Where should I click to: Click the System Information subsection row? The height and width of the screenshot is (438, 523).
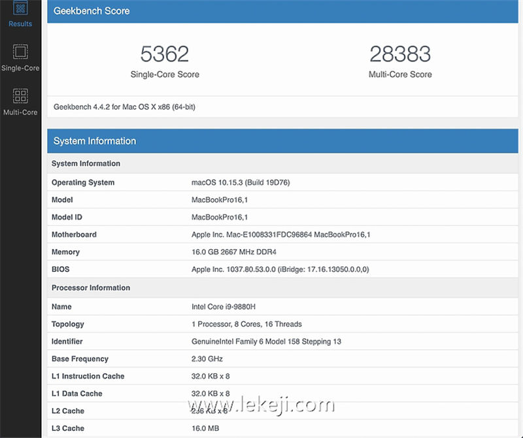click(x=282, y=163)
